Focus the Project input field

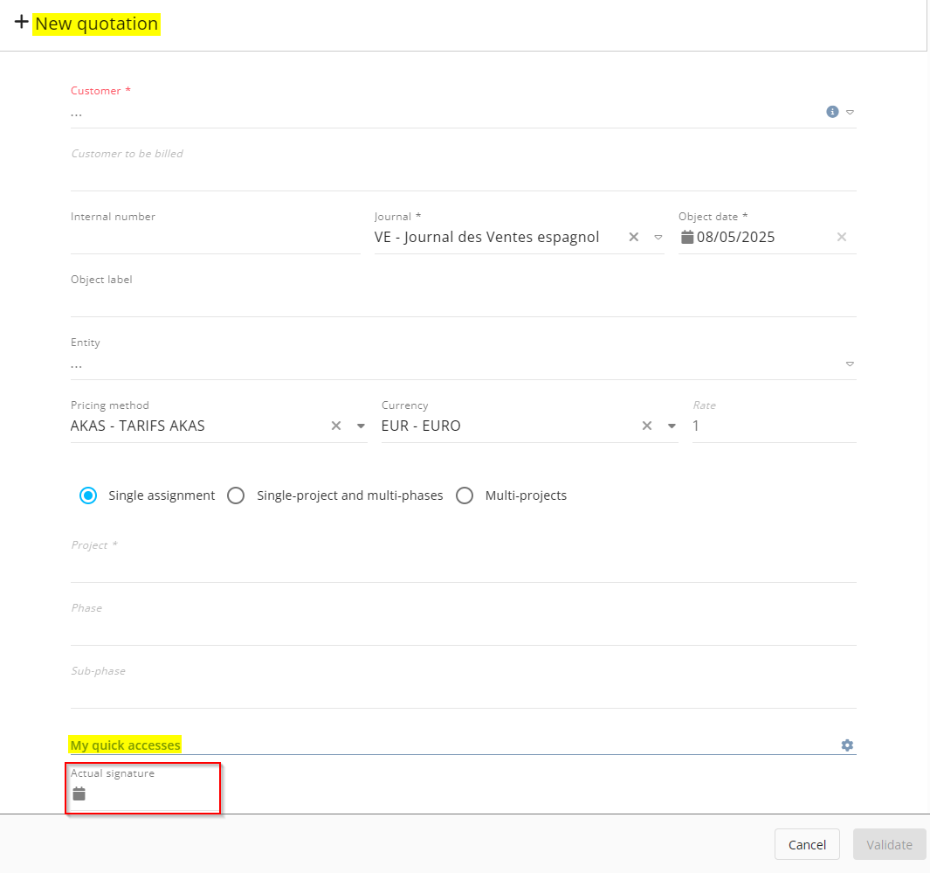point(463,567)
